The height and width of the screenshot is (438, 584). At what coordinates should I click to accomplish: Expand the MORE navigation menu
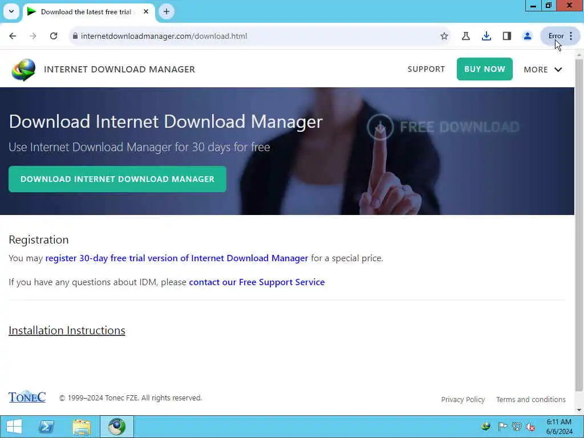pos(543,70)
